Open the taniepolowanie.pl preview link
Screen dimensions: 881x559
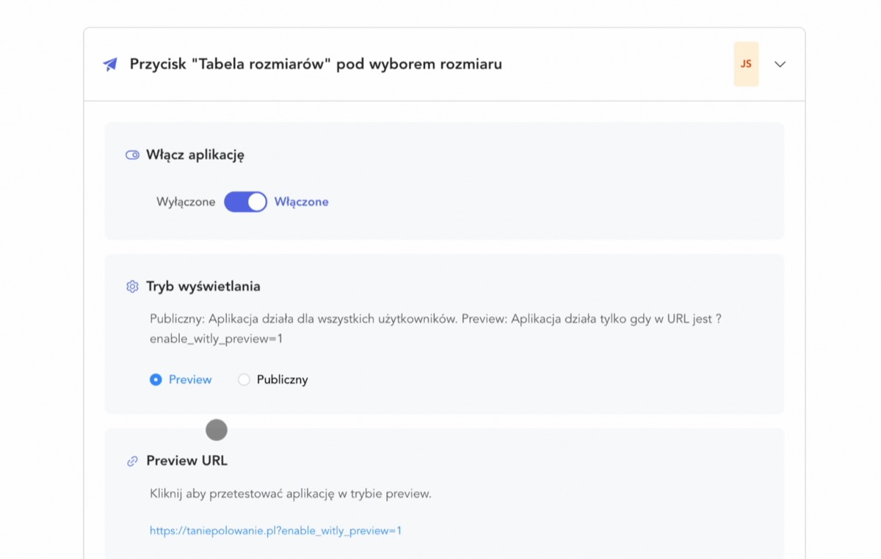tap(275, 530)
